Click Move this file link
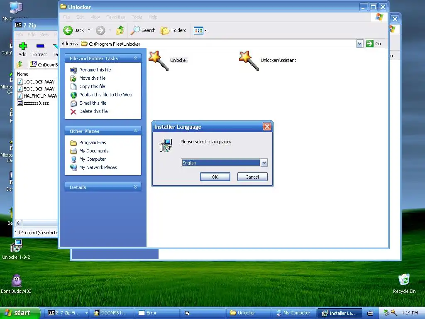 click(x=93, y=78)
